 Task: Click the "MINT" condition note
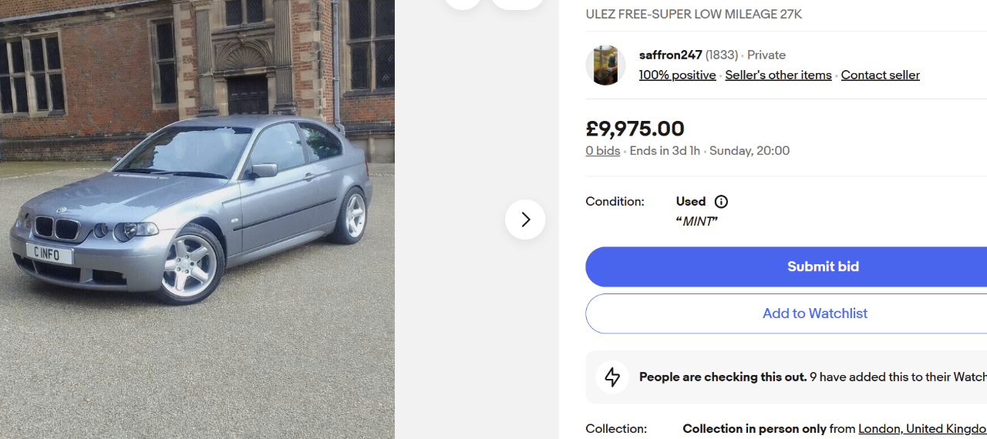coord(697,222)
